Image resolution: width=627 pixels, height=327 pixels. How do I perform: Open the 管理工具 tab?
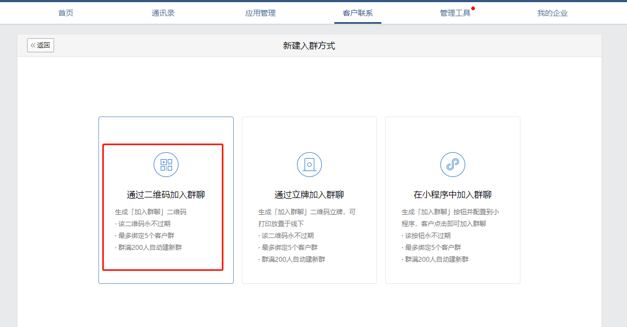pyautogui.click(x=455, y=13)
